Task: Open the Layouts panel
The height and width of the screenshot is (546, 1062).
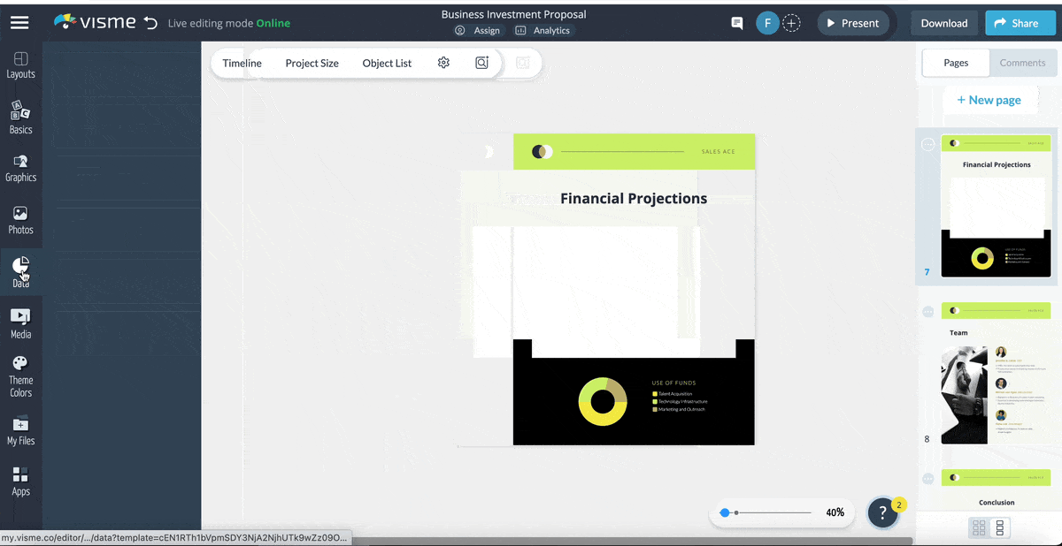Action: tap(20, 63)
